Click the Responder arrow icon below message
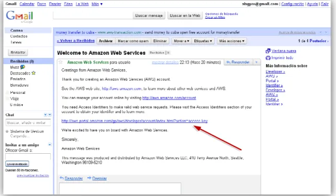Viewport: 336px width, 196px height. coord(62,178)
